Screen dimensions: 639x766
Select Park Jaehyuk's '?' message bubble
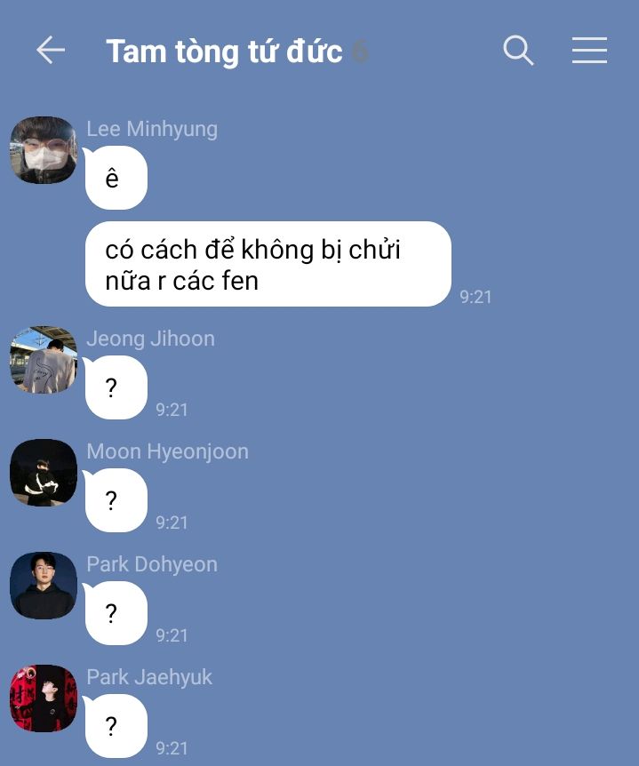click(x=116, y=726)
